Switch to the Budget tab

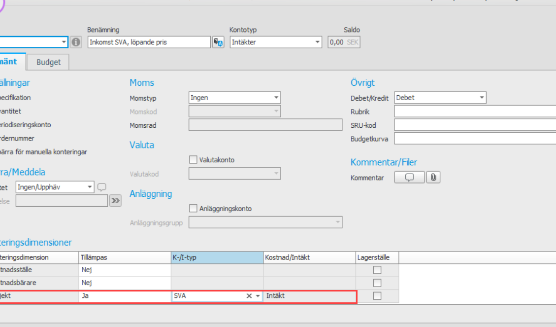click(x=48, y=62)
